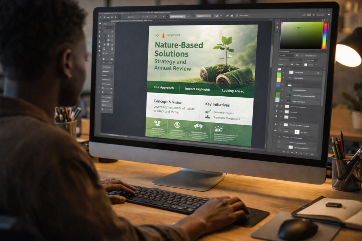Collapse the first white-thumbnail layer group arrow
Screen dimensions: 362x241
pyautogui.click(x=281, y=106)
